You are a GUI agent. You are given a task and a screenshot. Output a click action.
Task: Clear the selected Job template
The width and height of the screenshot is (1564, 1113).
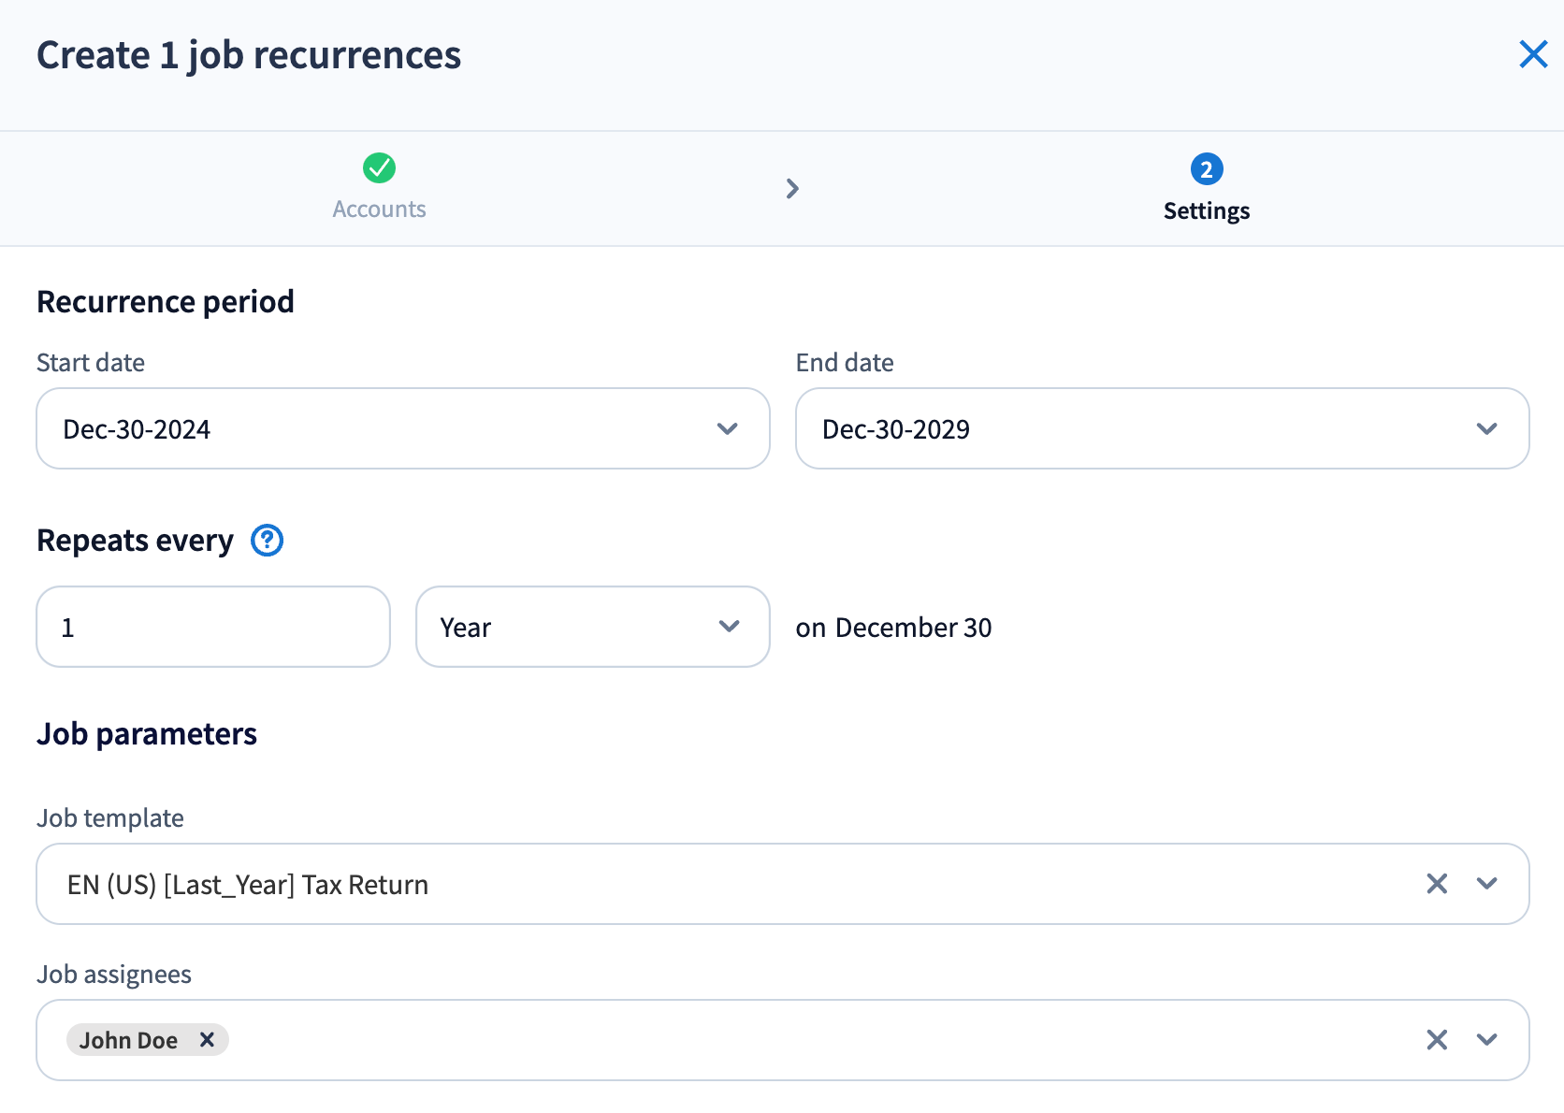(1437, 884)
